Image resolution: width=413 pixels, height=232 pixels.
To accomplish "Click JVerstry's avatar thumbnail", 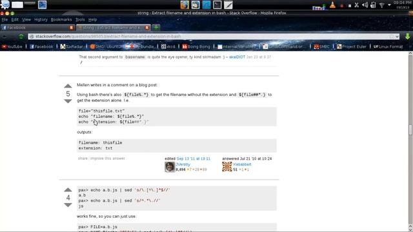I will (170, 167).
